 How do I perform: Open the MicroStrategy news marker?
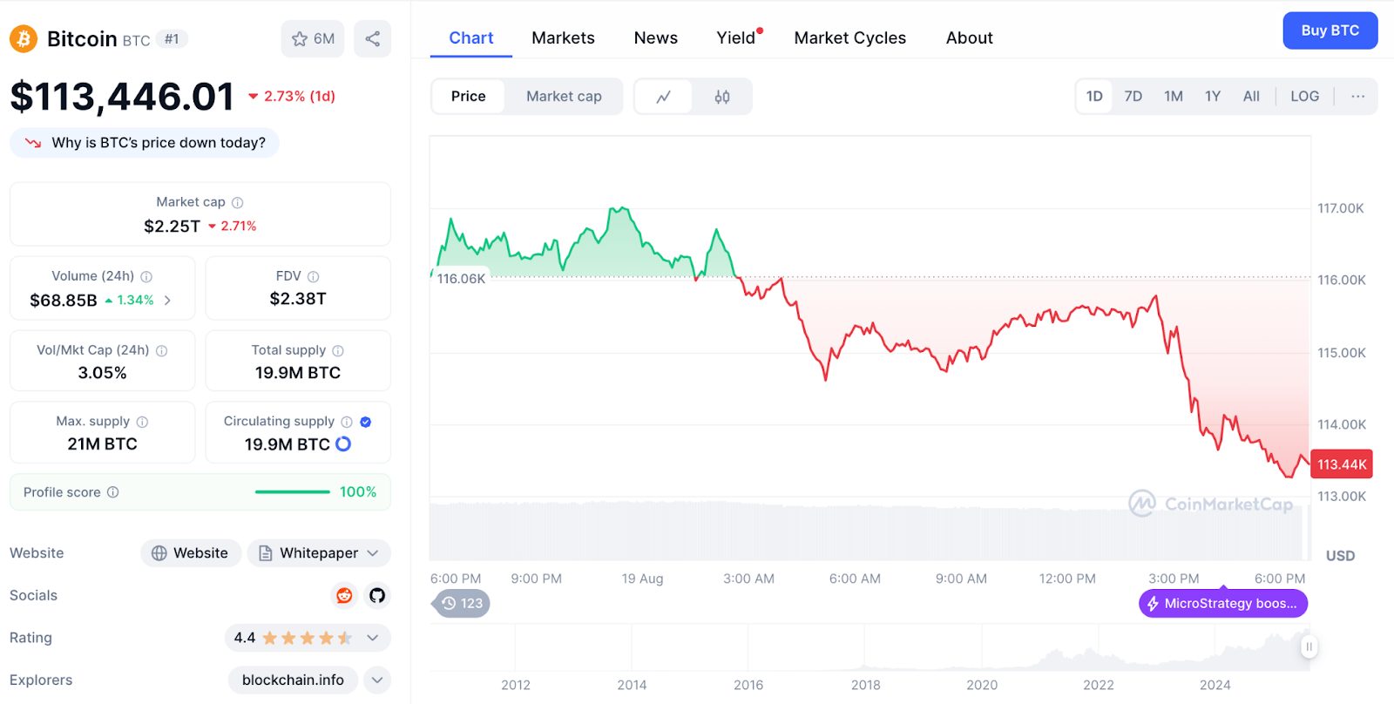[1223, 603]
